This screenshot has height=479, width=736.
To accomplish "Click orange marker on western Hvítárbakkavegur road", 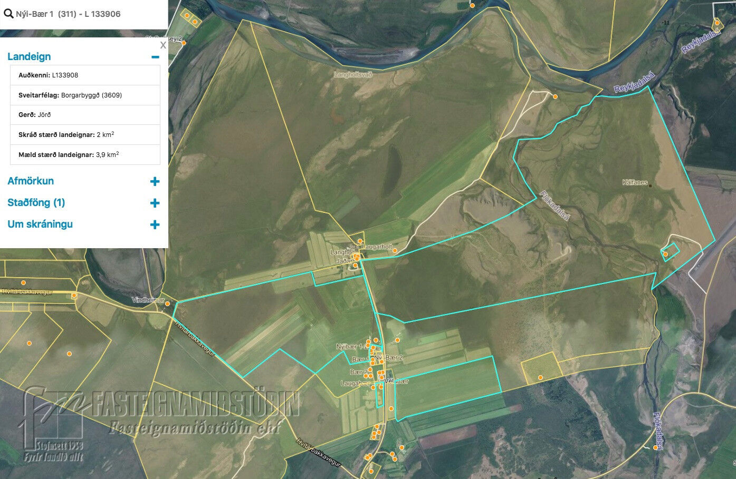I will (x=74, y=296).
